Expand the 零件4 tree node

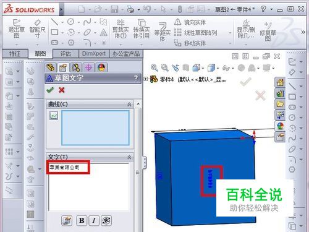coord(146,79)
